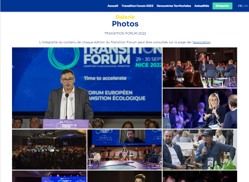The image size is (249, 182).
Task: Click the green S'inscrire button
Action: click(222, 6)
